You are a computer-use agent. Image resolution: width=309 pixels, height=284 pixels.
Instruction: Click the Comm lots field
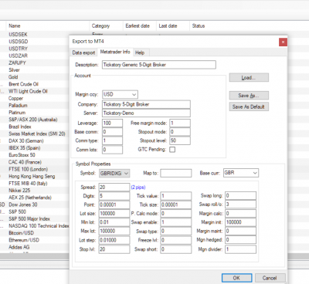(x=112, y=150)
